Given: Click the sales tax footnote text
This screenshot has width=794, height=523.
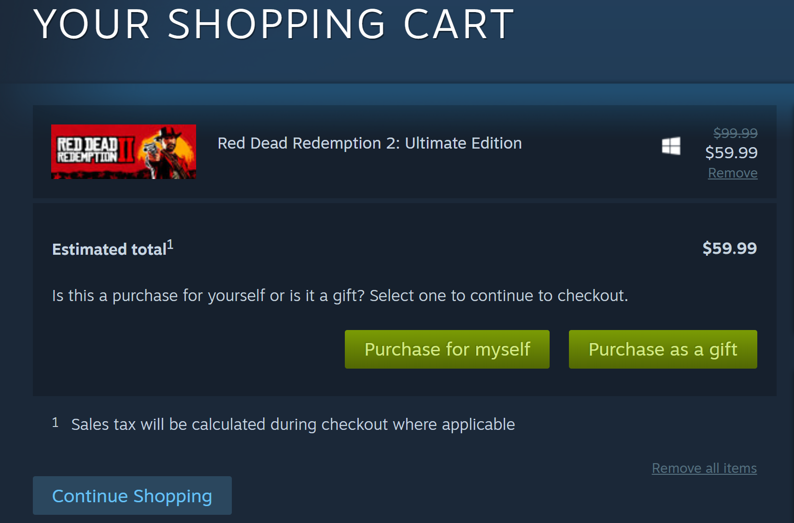Looking at the screenshot, I should pos(293,425).
